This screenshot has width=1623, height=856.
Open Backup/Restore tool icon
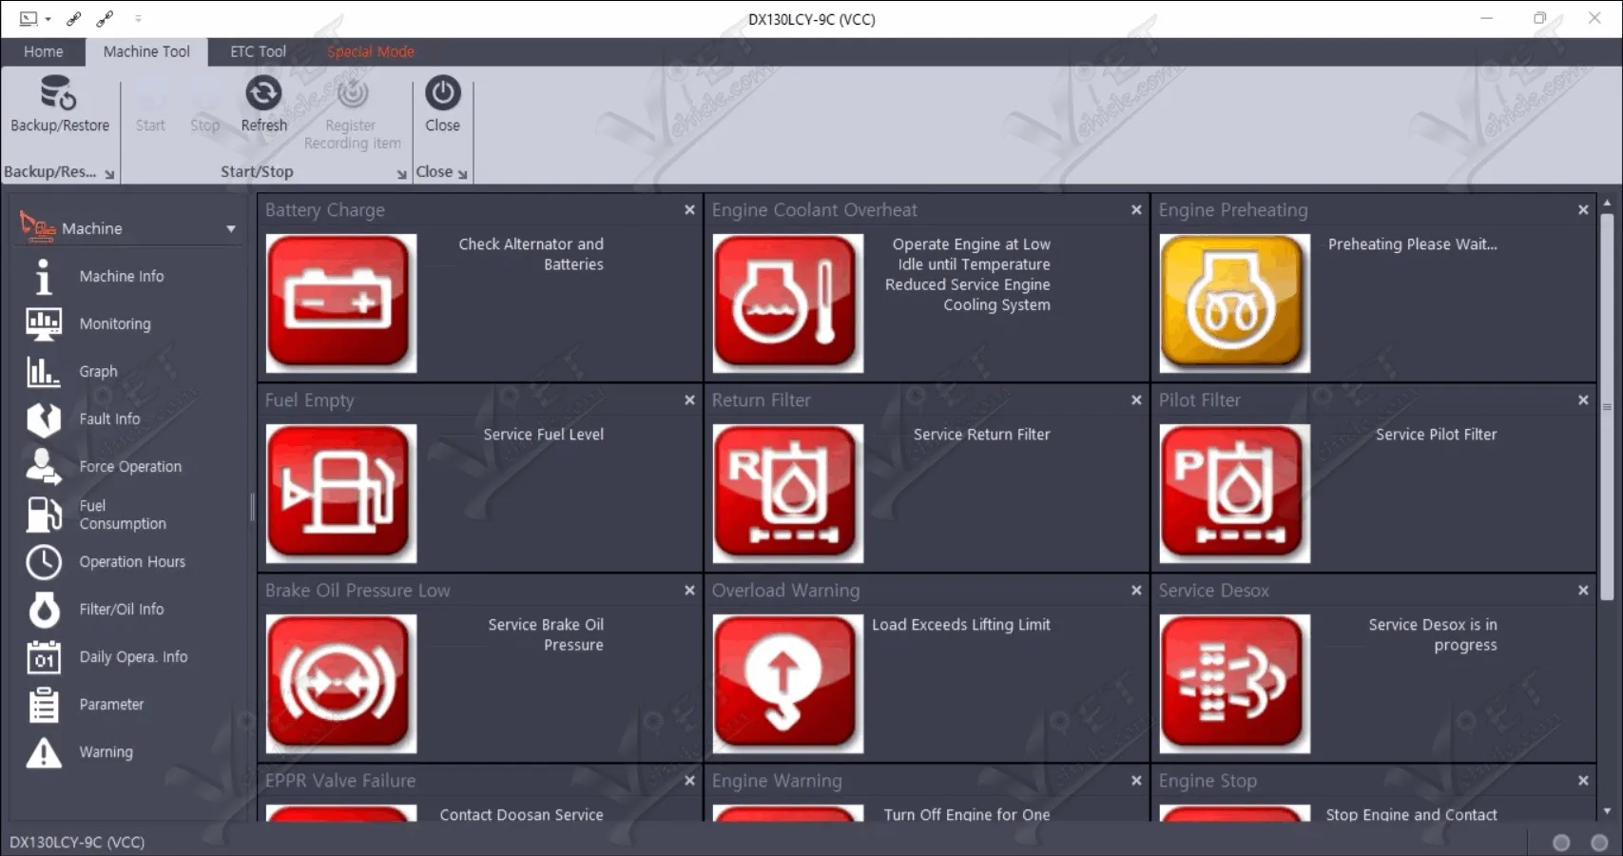click(58, 93)
